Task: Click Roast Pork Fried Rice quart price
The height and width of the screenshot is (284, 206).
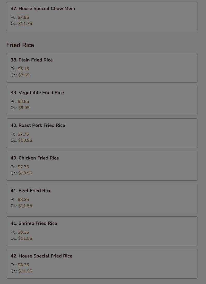Action: point(25,140)
